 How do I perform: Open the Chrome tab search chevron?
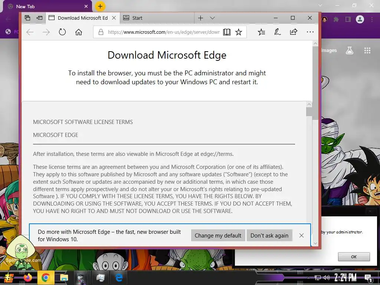point(320,5)
